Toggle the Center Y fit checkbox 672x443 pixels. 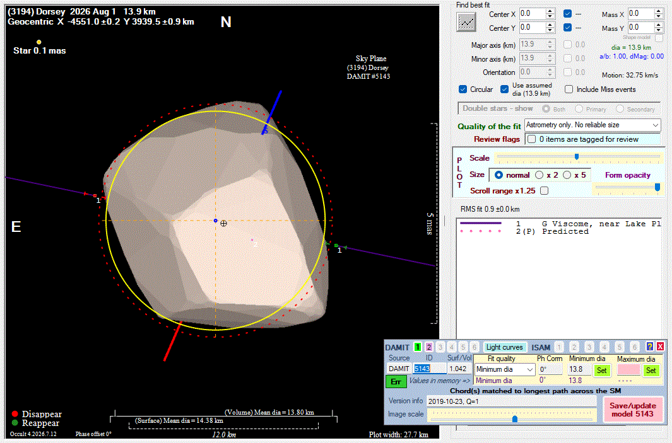click(567, 27)
